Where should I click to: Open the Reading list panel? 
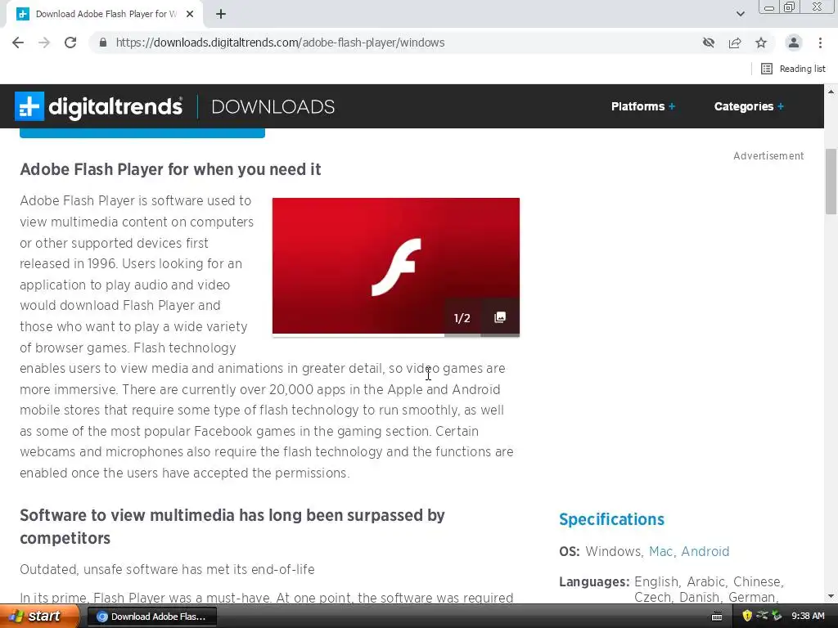[793, 69]
